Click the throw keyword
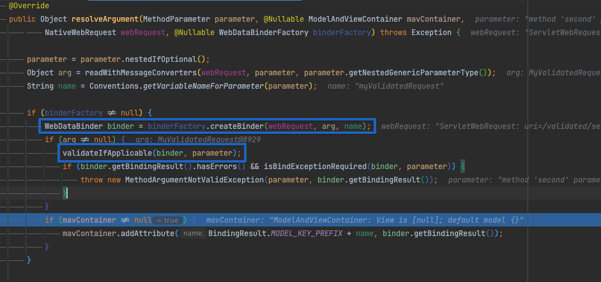Viewport: 601px width, 282px height. [91, 180]
